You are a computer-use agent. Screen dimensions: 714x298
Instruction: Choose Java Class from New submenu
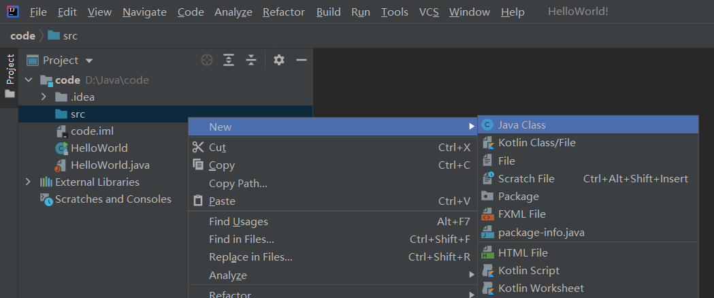pyautogui.click(x=588, y=125)
